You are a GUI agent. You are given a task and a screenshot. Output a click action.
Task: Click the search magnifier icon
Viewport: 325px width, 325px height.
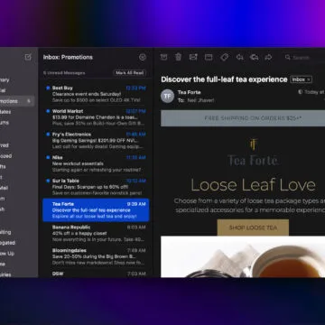(x=288, y=57)
